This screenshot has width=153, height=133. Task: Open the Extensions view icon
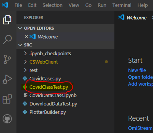click(x=7, y=99)
